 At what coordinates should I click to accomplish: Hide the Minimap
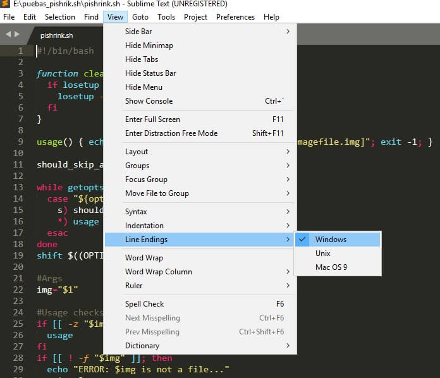point(149,46)
